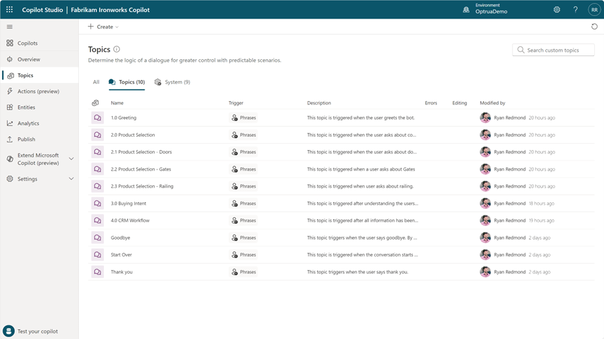Click the Description column header
604x339 pixels.
pyautogui.click(x=319, y=102)
